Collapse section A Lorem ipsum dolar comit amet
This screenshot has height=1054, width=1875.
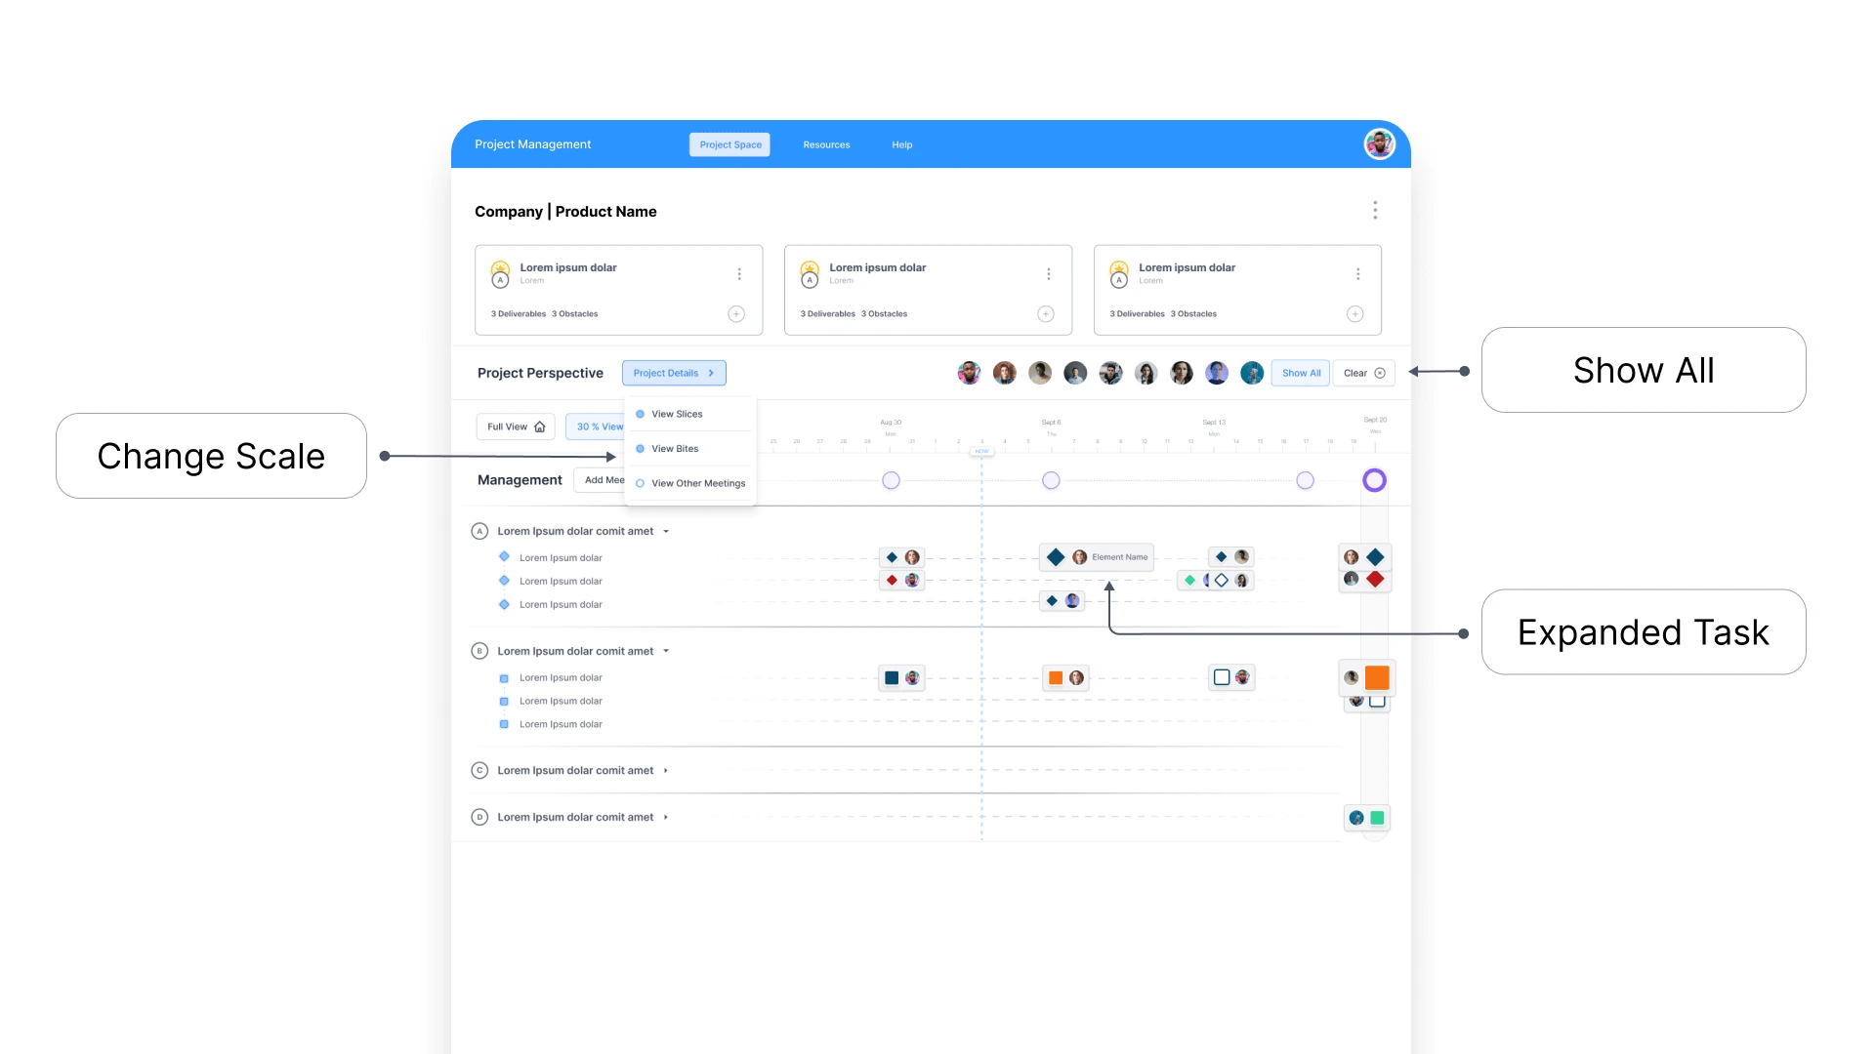(666, 532)
